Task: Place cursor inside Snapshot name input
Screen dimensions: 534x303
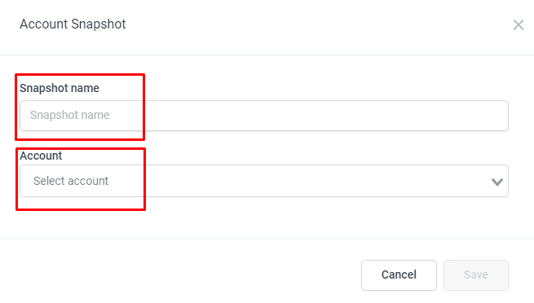Action: [x=264, y=116]
